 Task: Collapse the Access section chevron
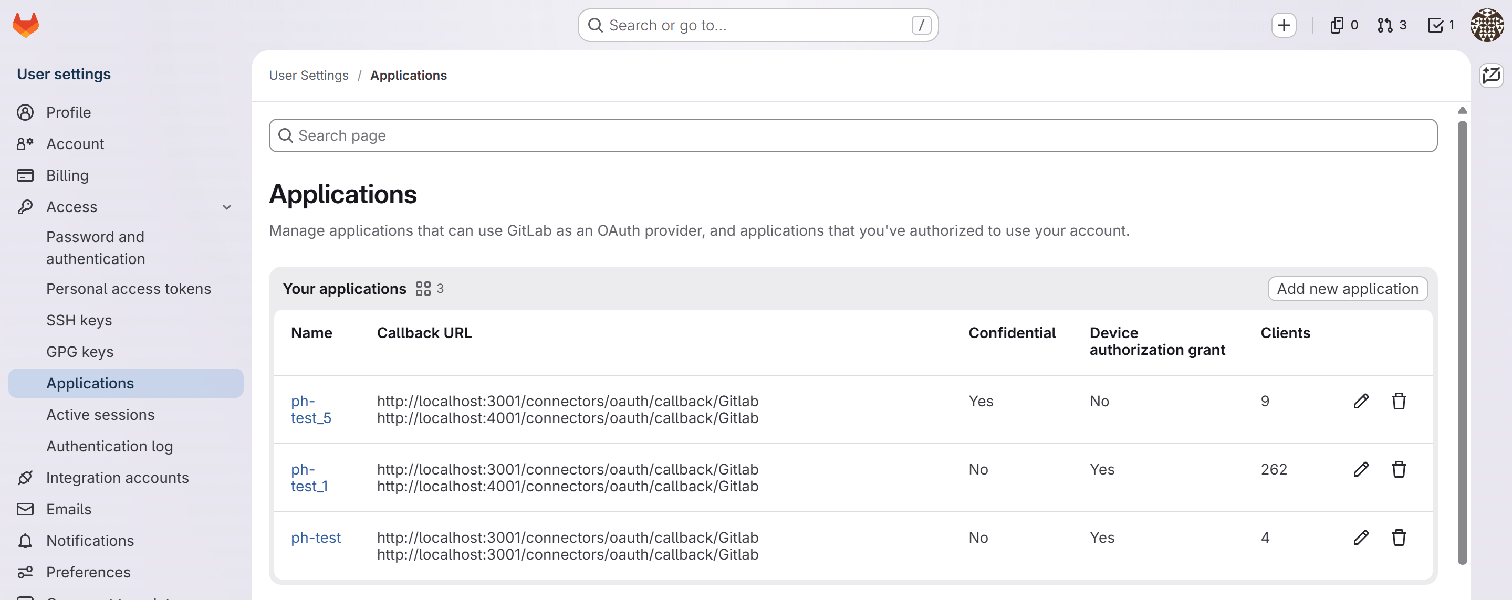(x=226, y=207)
